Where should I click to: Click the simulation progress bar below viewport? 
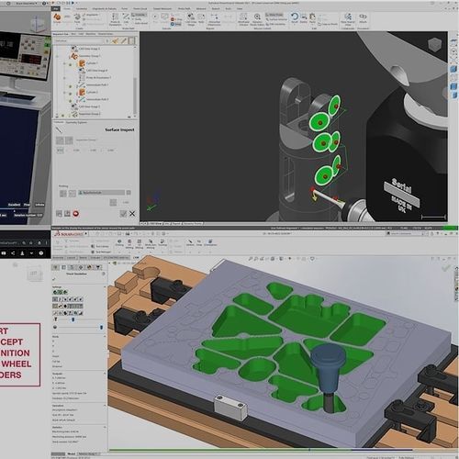[x=261, y=450]
